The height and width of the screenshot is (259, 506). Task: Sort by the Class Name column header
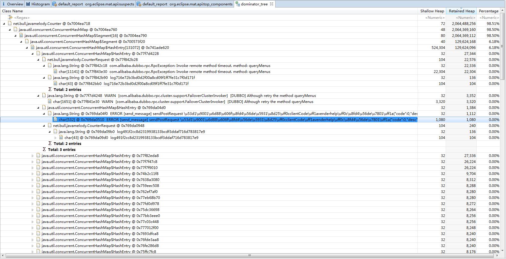pos(209,11)
